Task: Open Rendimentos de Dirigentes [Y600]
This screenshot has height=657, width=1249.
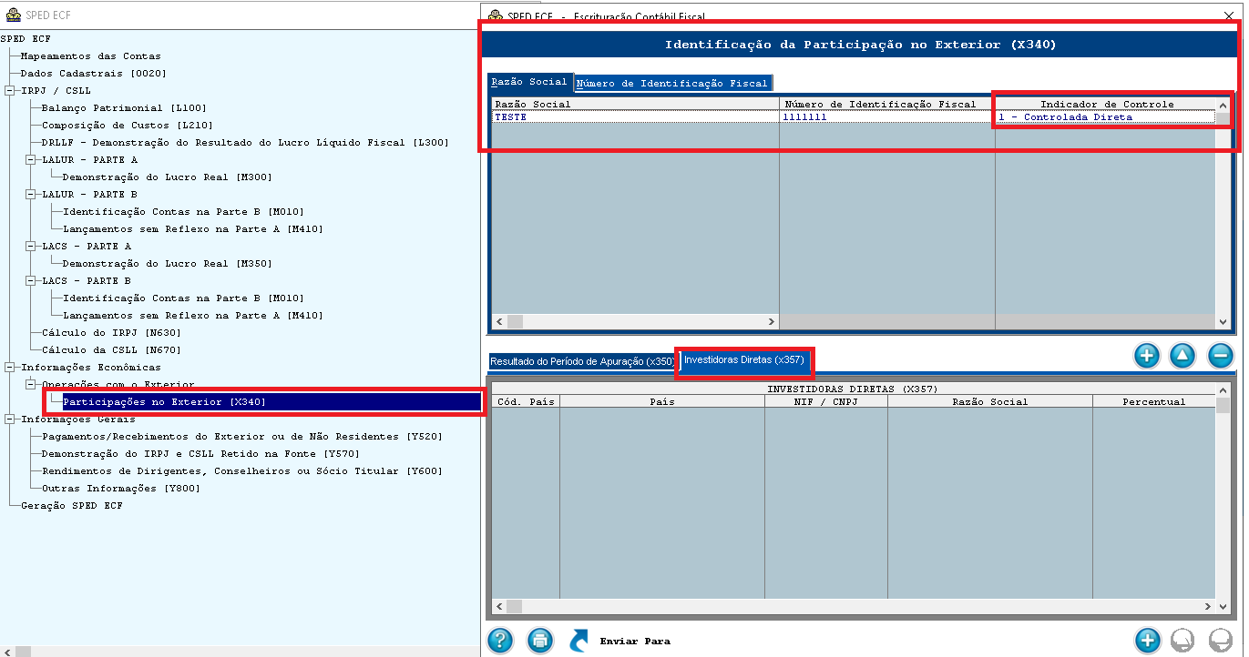Action: pyautogui.click(x=241, y=470)
